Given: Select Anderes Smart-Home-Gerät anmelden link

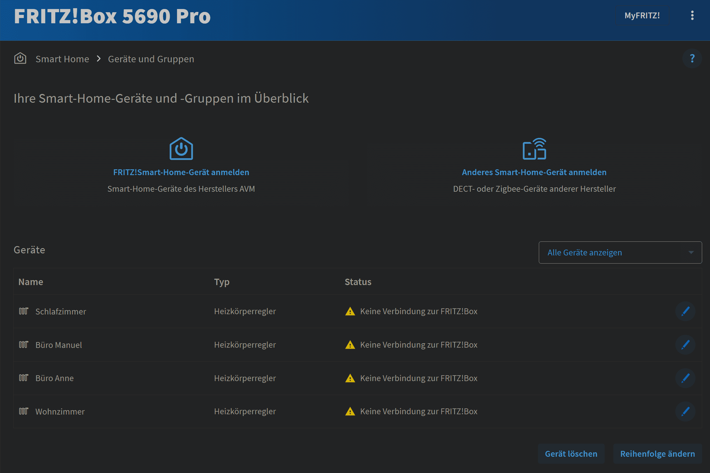Looking at the screenshot, I should click(534, 172).
